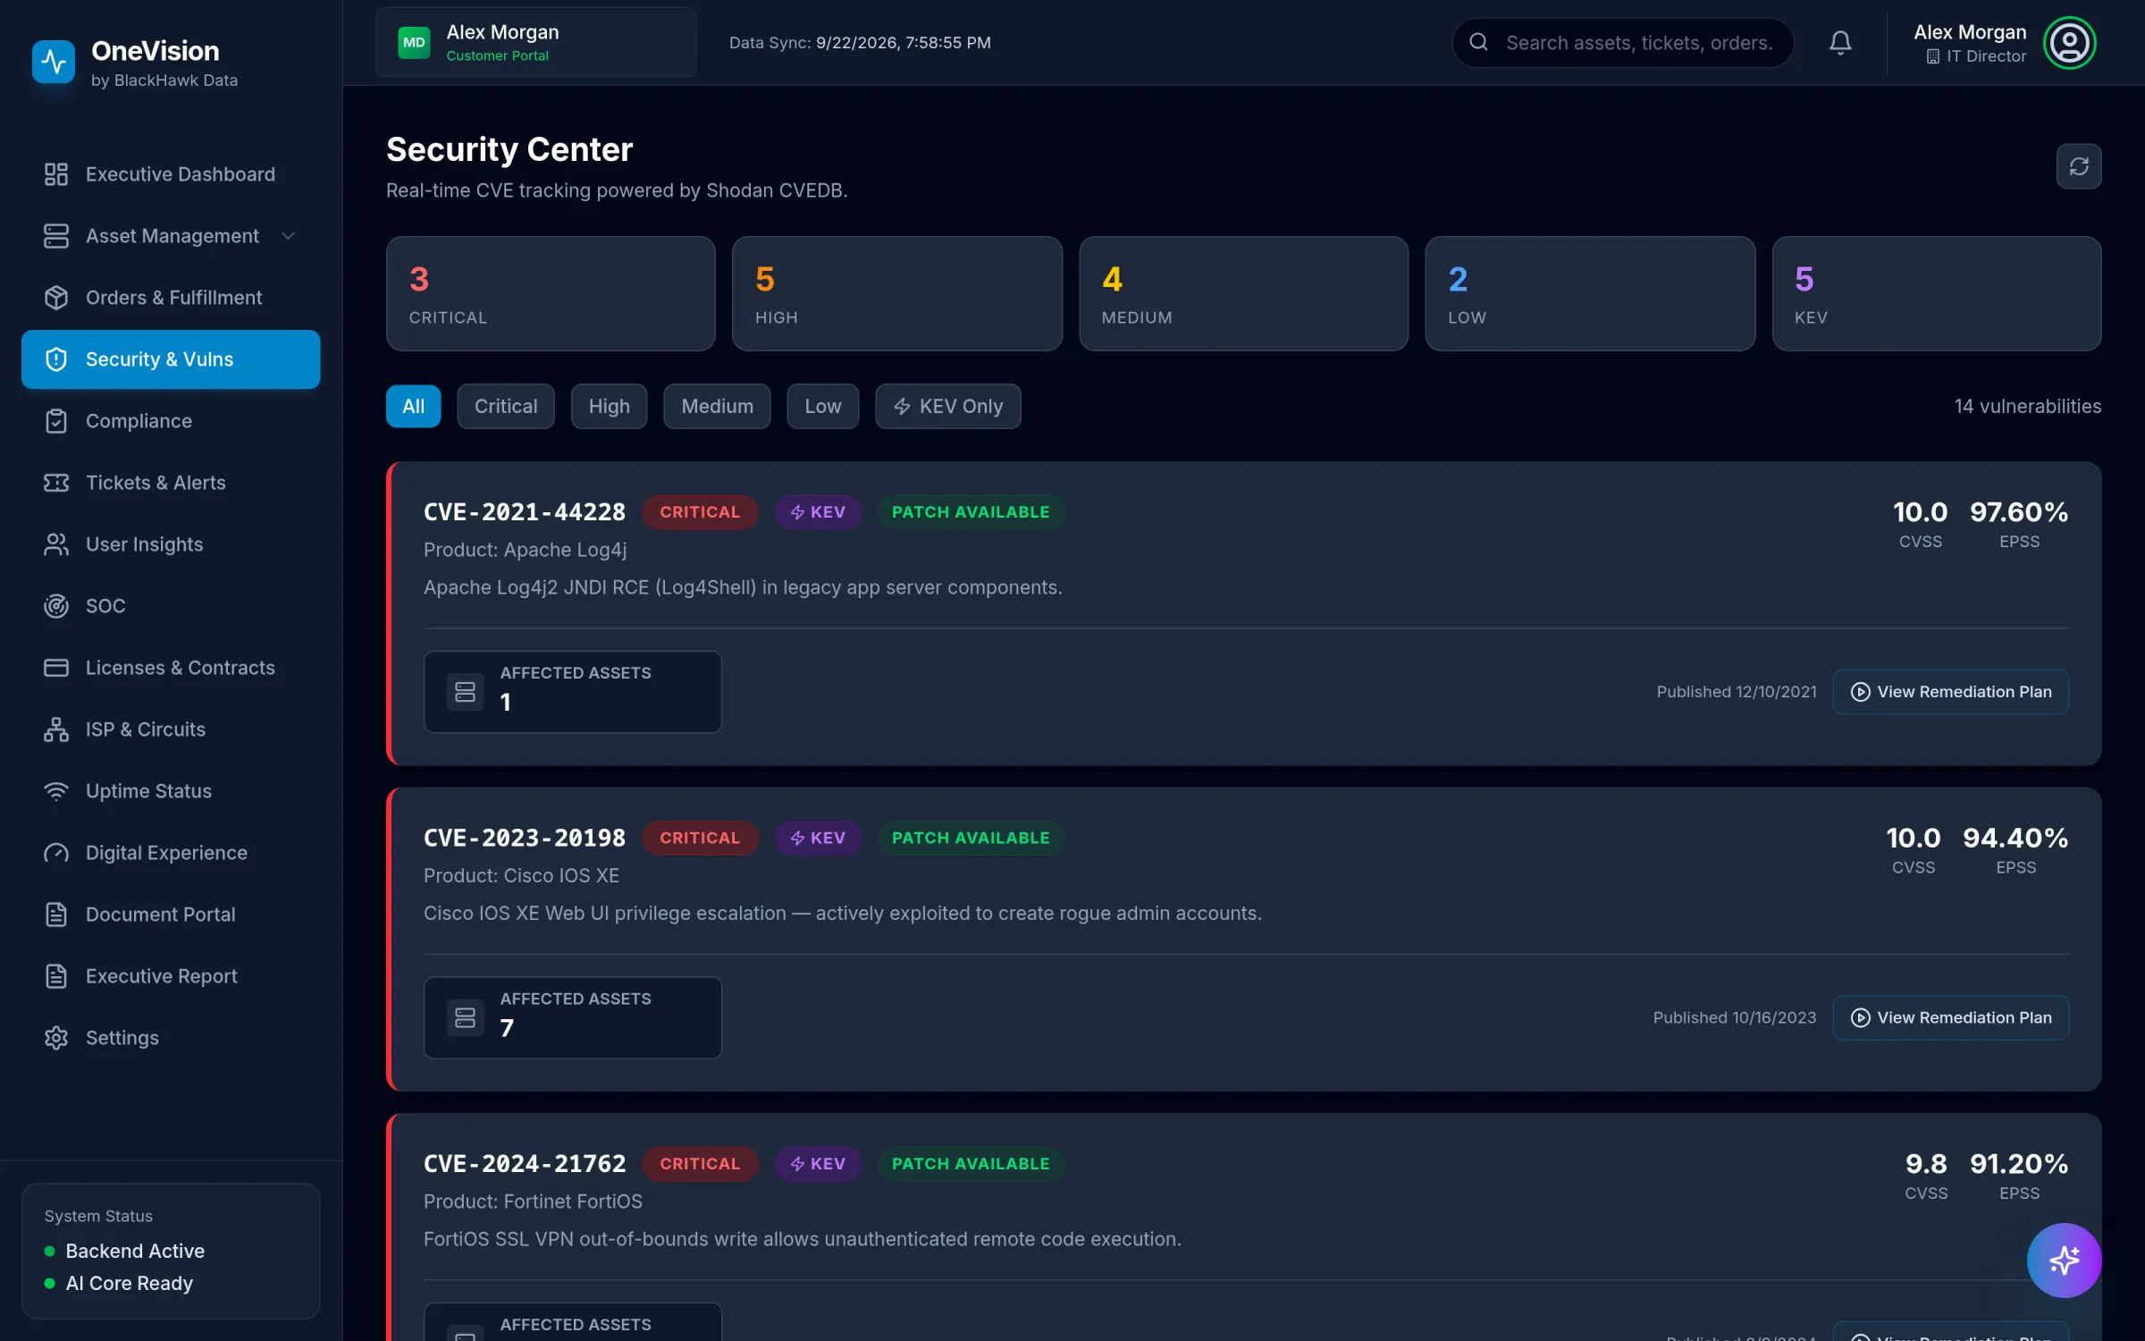Viewport: 2145px width, 1341px height.
Task: Open the SOC page
Action: point(171,606)
